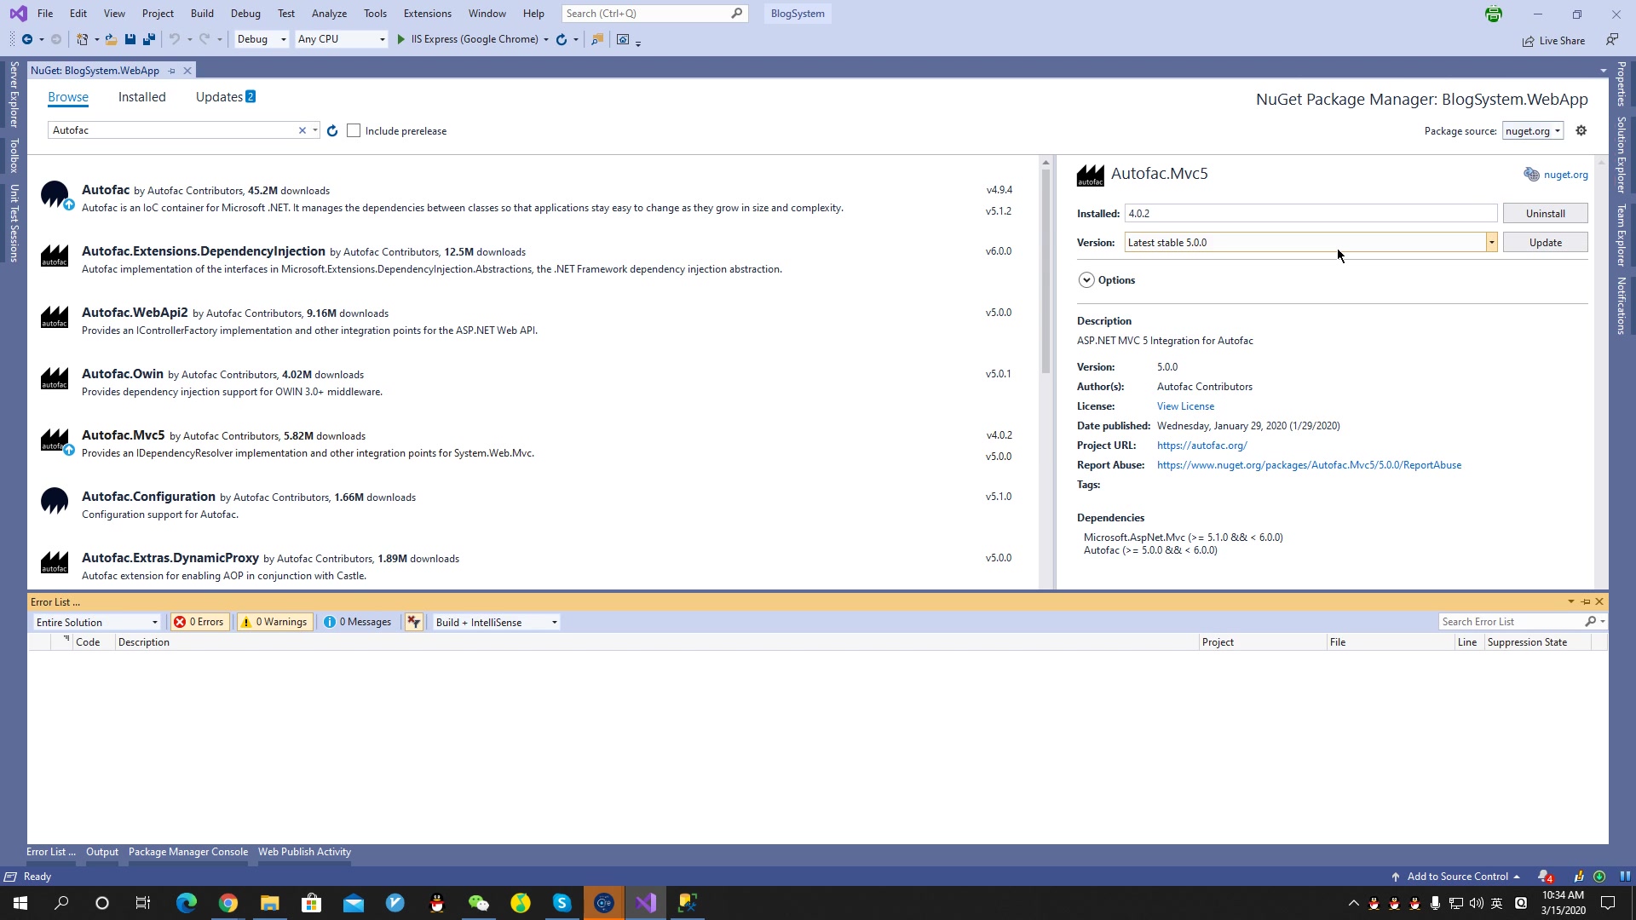Click the Navigate Backward arrow in toolbar
Viewport: 1636px width, 920px height.
(x=27, y=39)
